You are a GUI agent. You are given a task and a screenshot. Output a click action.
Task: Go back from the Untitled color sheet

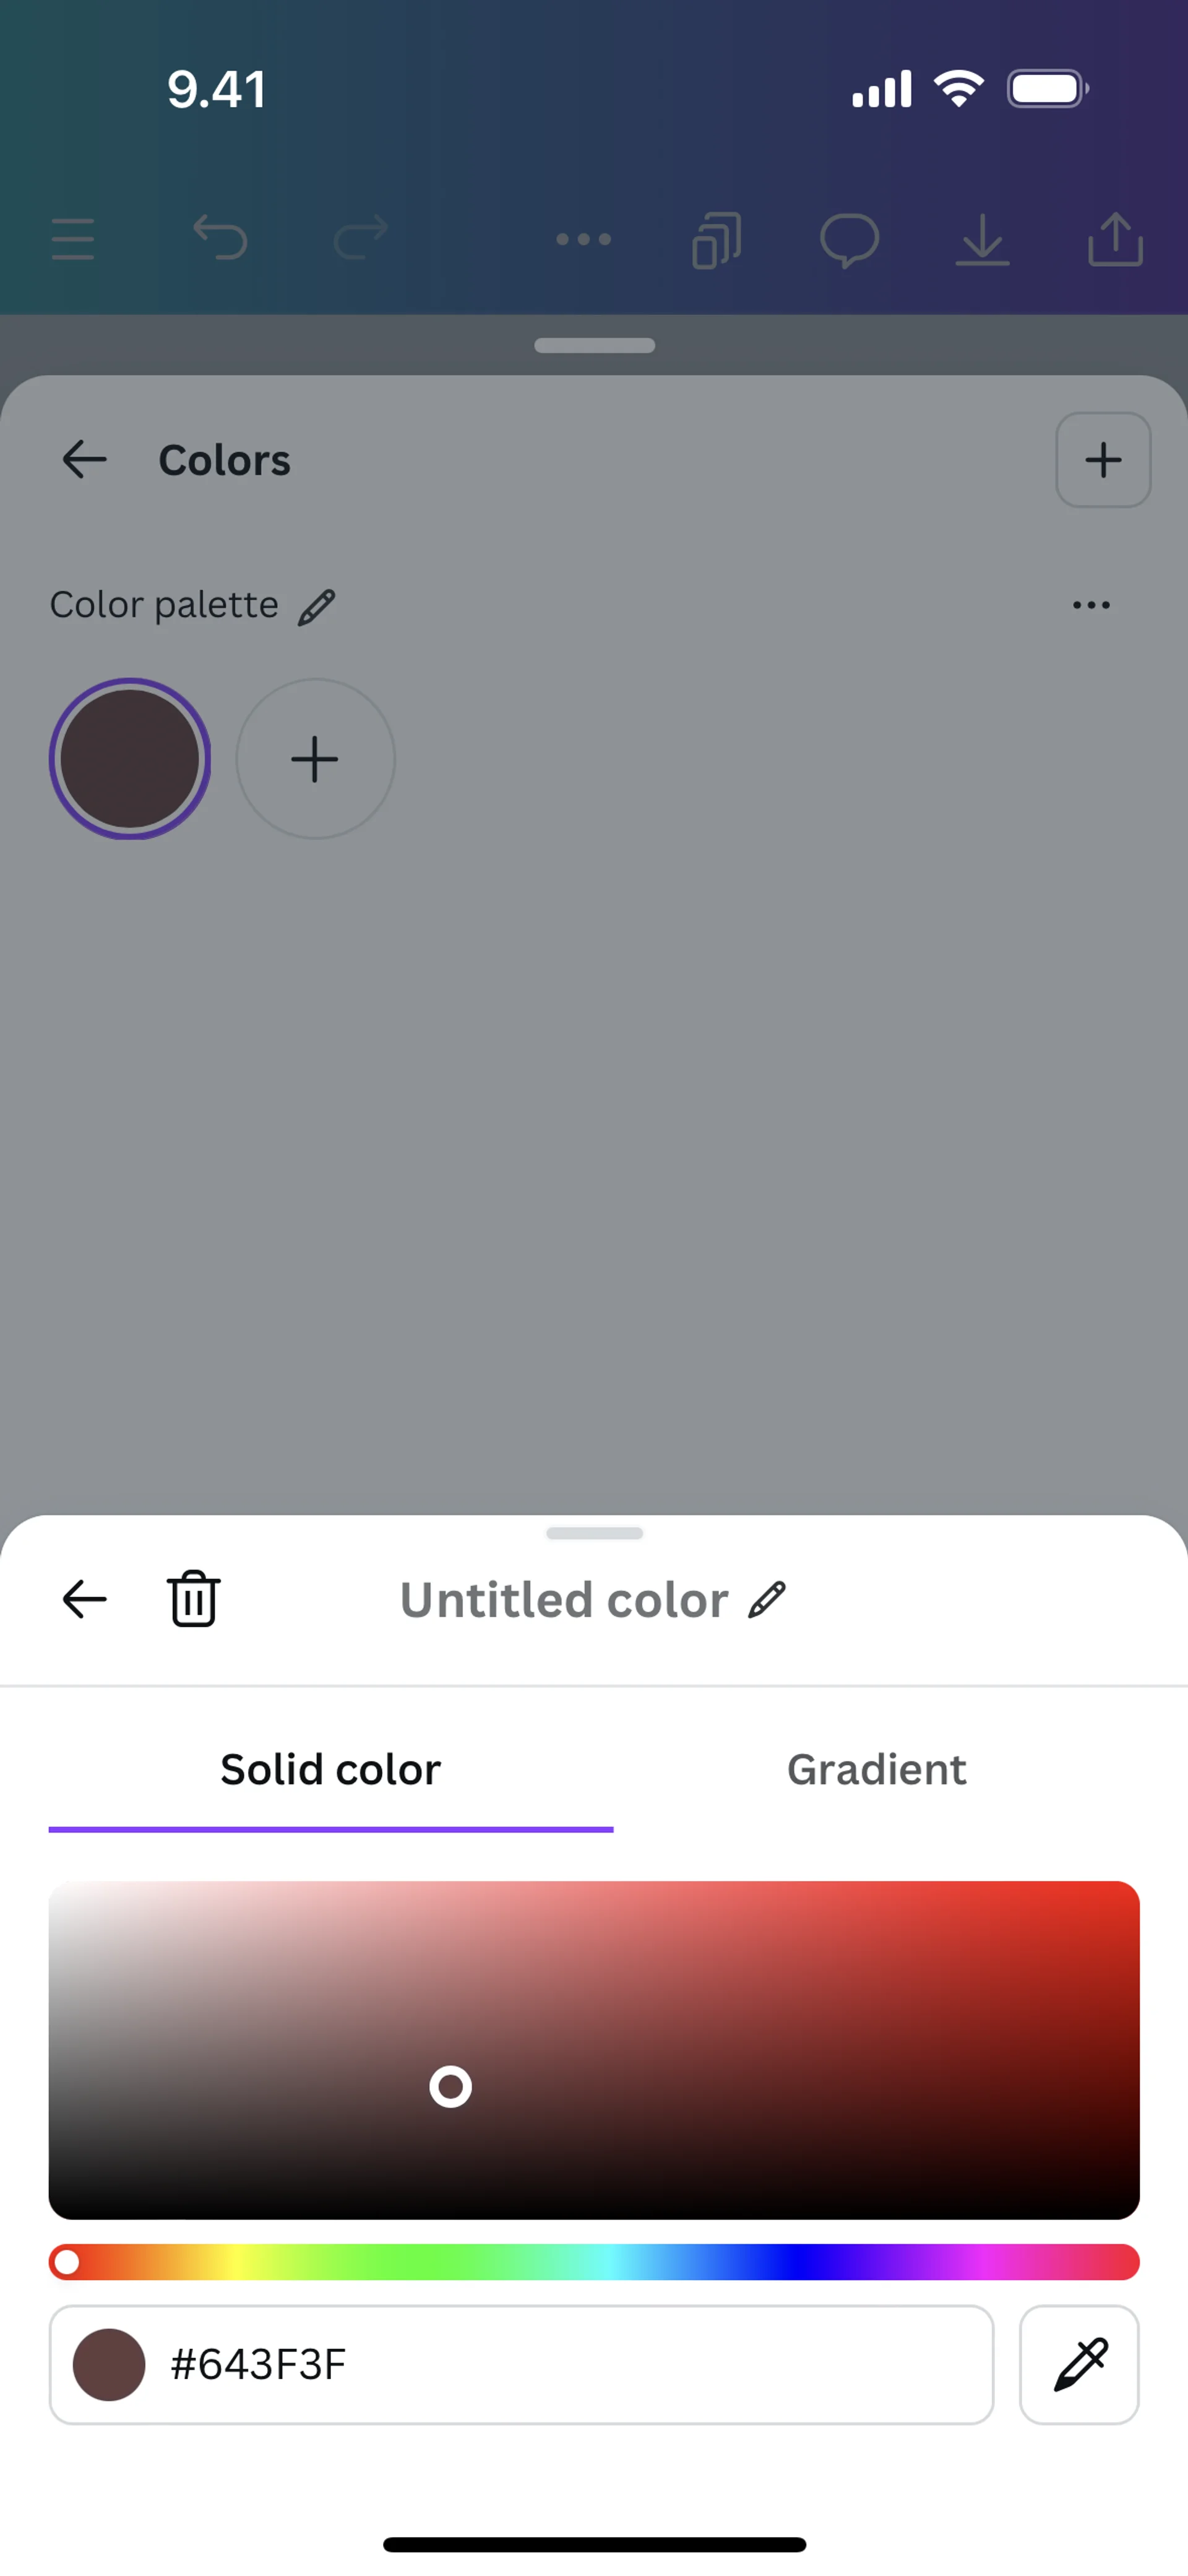tap(84, 1599)
